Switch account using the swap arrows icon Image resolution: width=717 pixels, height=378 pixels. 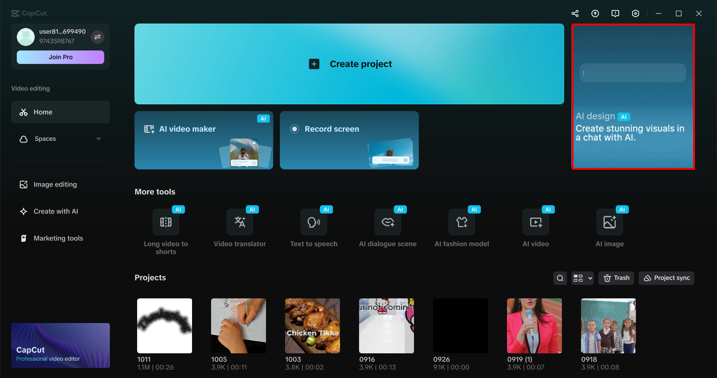(x=98, y=37)
